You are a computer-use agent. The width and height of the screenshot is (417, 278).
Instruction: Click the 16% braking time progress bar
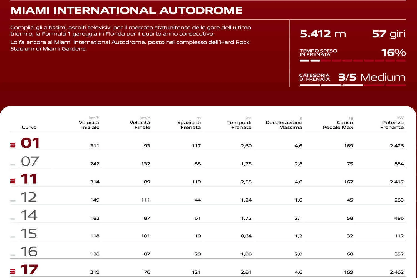pos(352,61)
